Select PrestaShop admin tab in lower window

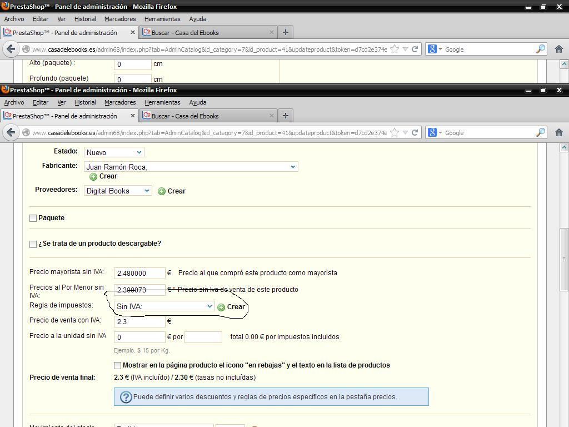click(69, 116)
